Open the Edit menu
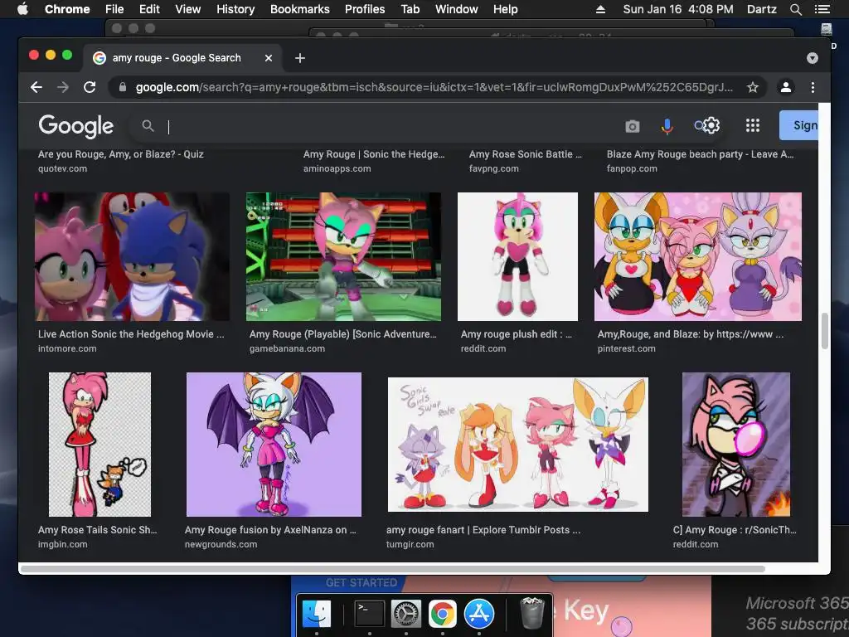849x637 pixels. (x=149, y=9)
